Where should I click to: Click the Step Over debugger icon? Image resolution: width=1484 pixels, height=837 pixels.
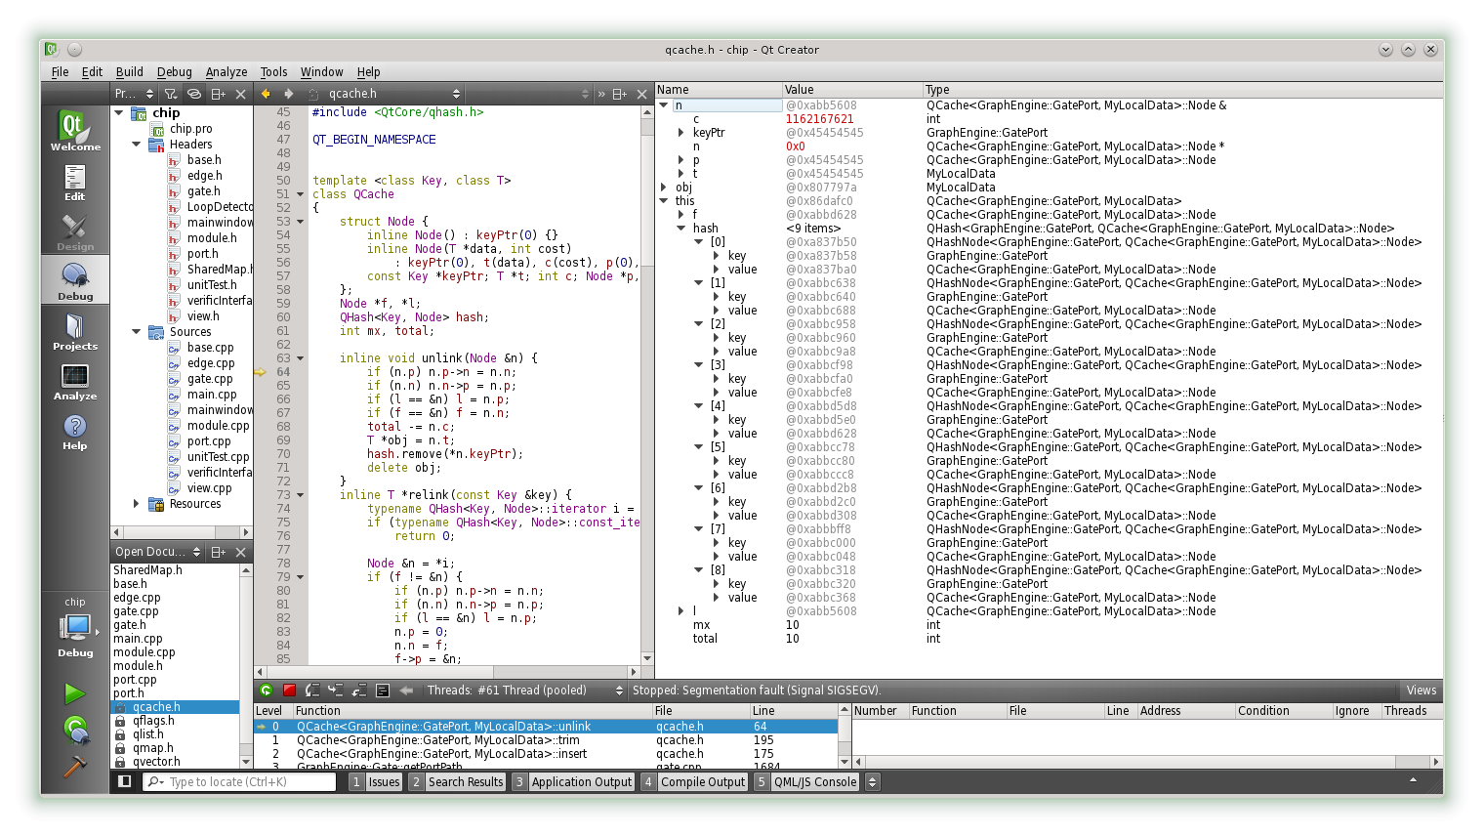pyautogui.click(x=312, y=691)
